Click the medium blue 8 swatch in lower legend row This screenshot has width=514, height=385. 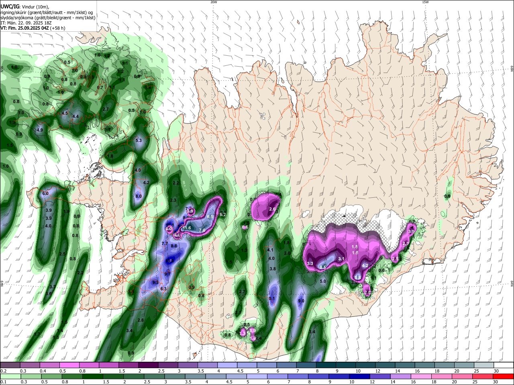(318, 376)
